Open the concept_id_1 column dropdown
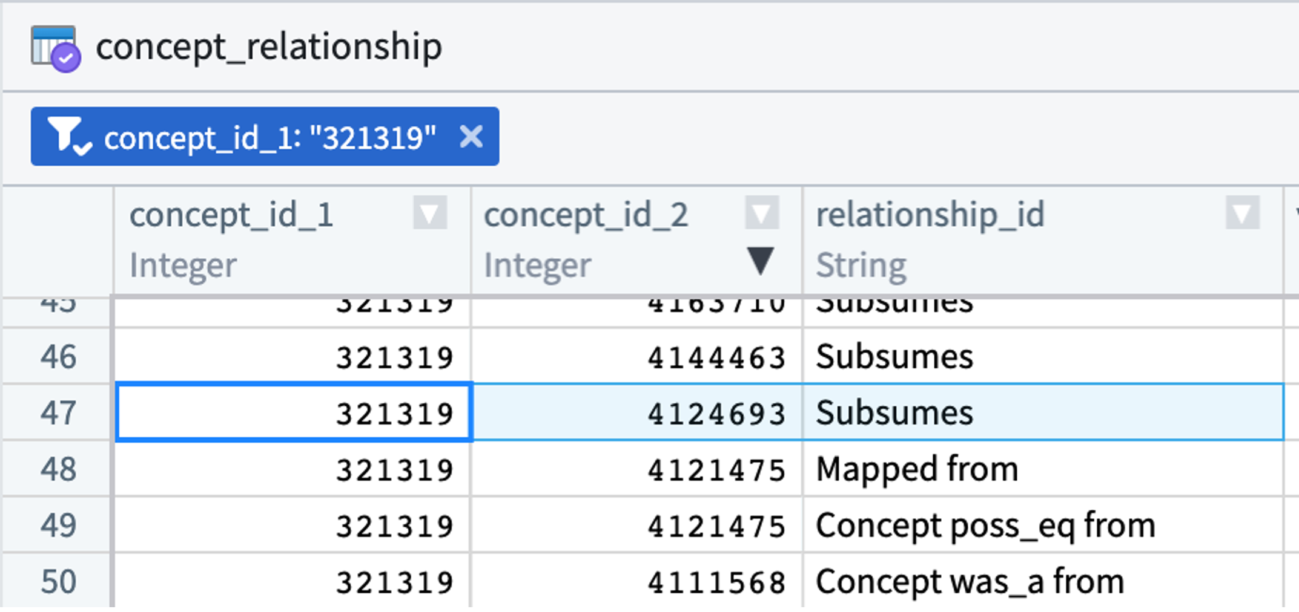This screenshot has height=612, width=1299. pos(429,213)
